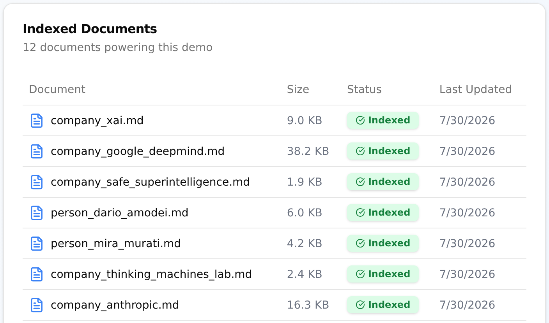The image size is (549, 323).
Task: Click the file icon beside person_mira_murati.md
Action: pos(37,244)
